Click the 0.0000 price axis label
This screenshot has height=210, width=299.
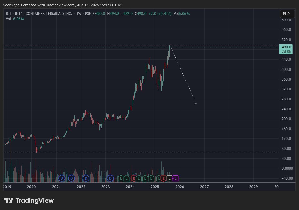pos(287,168)
